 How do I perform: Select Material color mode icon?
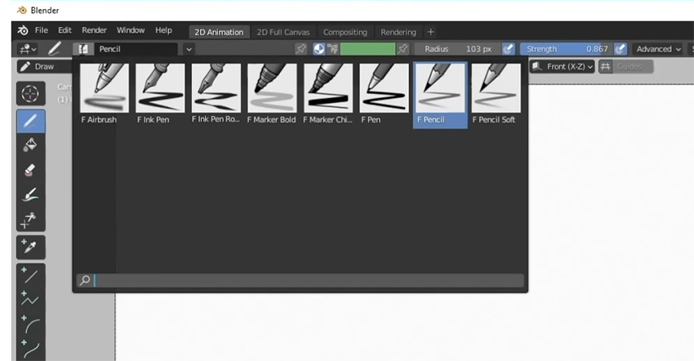(x=318, y=49)
